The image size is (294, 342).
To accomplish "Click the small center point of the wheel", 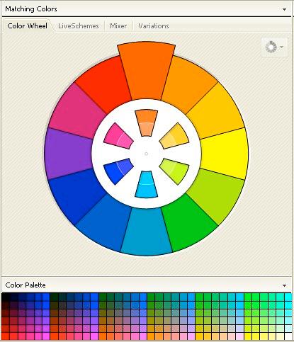I will coord(146,154).
